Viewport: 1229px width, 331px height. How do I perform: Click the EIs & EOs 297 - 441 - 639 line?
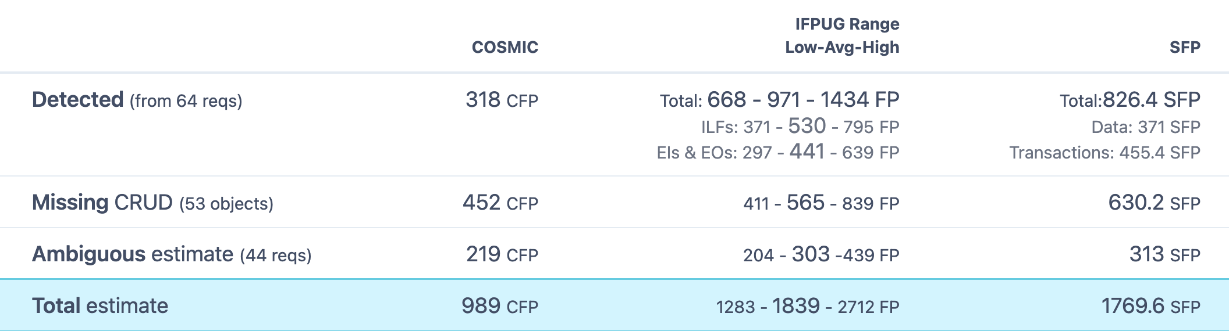tap(778, 152)
